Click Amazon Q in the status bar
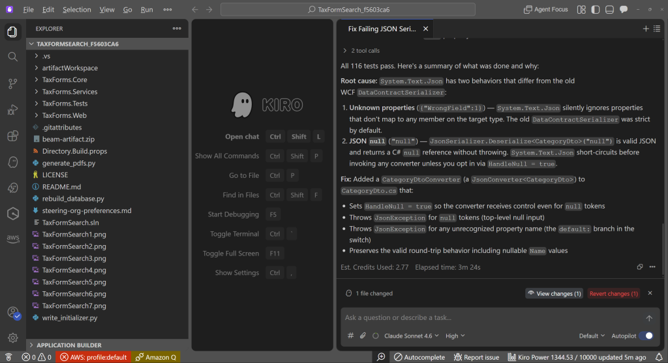The width and height of the screenshot is (668, 363). [x=155, y=357]
